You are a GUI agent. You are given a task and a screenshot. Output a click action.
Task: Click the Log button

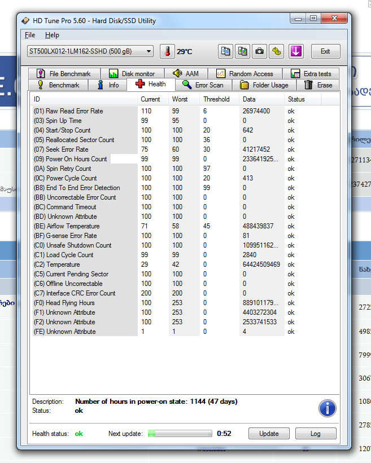pyautogui.click(x=316, y=434)
